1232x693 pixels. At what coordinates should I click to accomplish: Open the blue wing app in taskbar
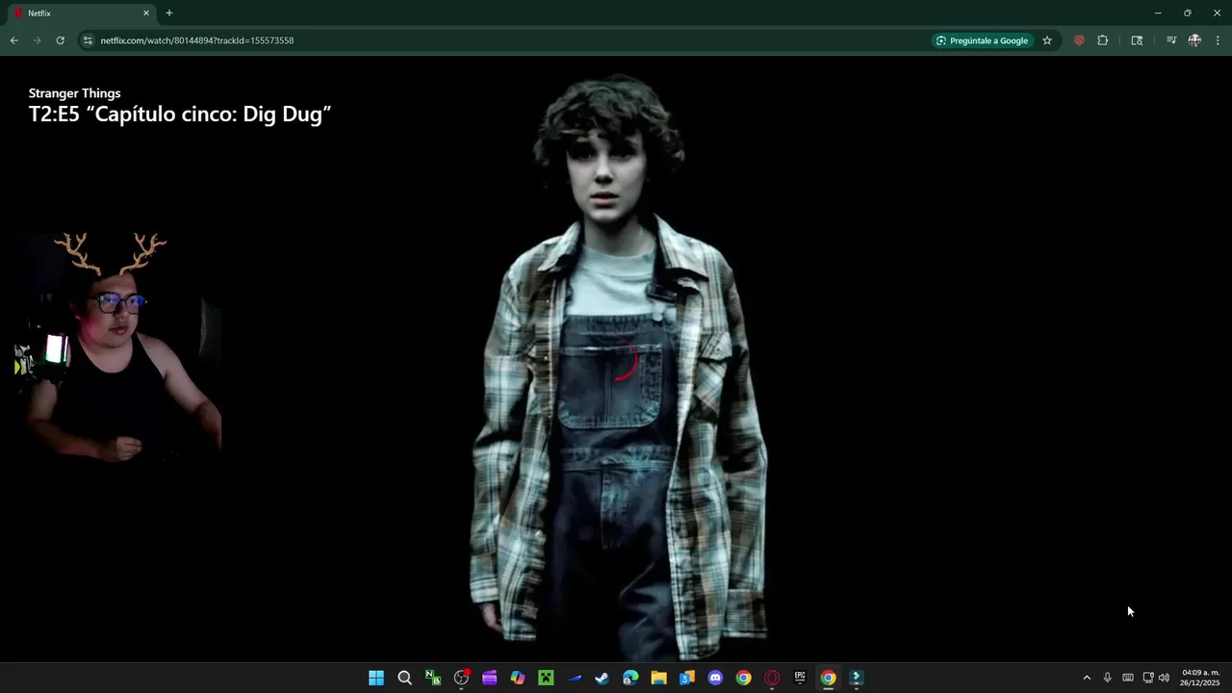[575, 678]
